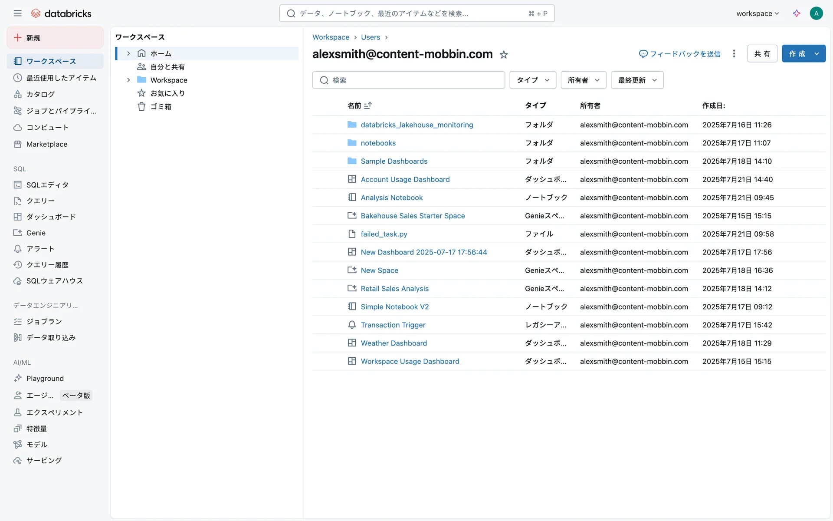Open user avatar account menu
This screenshot has height=521, width=833.
pos(816,13)
